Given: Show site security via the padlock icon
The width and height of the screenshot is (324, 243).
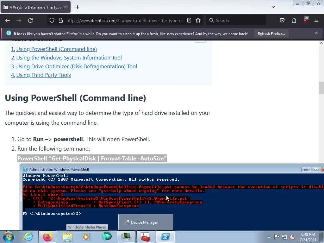Looking at the screenshot, I should [x=60, y=21].
